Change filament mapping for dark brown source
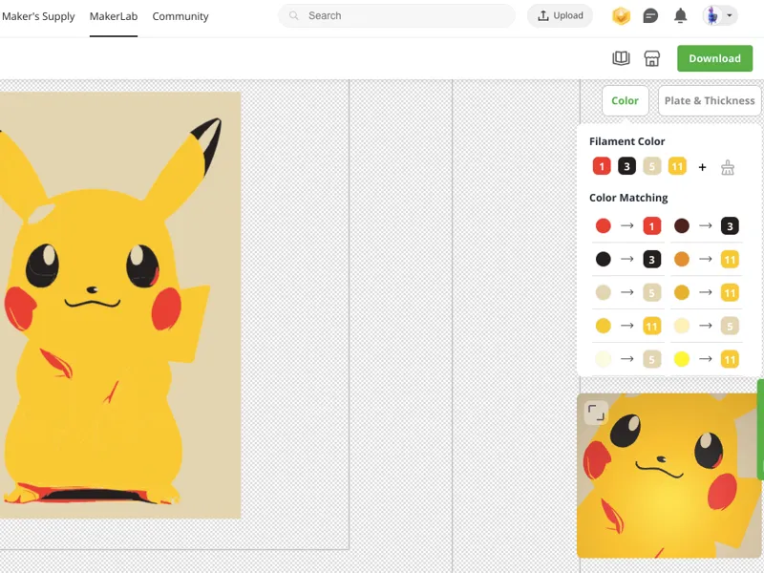The image size is (764, 573). [x=730, y=226]
